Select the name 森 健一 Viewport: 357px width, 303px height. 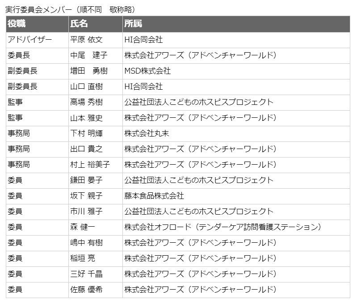[83, 227]
